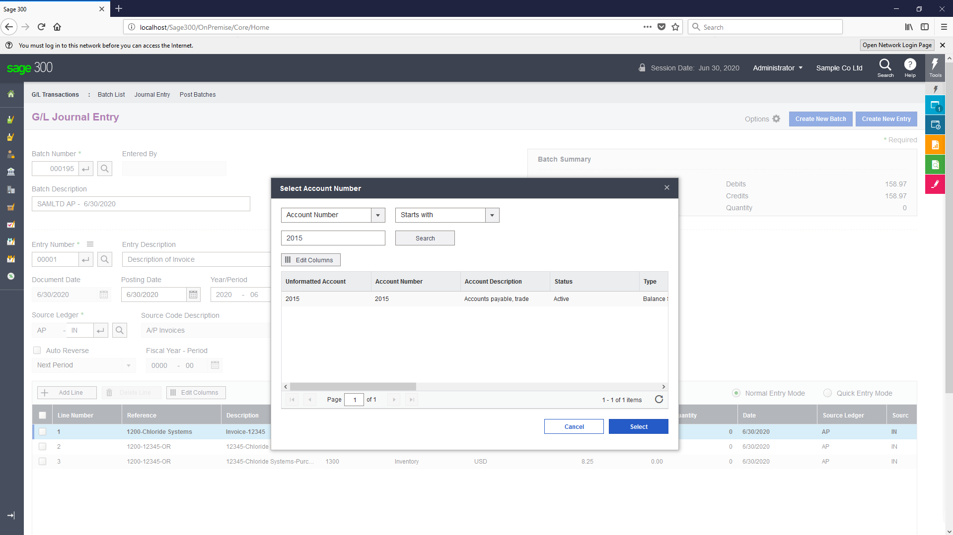Click the dialog page number field
Viewport: 953px width, 535px height.
355,400
